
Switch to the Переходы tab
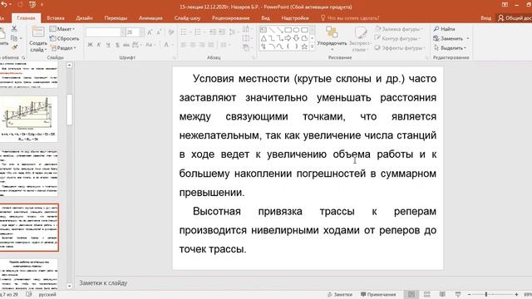pyautogui.click(x=116, y=18)
